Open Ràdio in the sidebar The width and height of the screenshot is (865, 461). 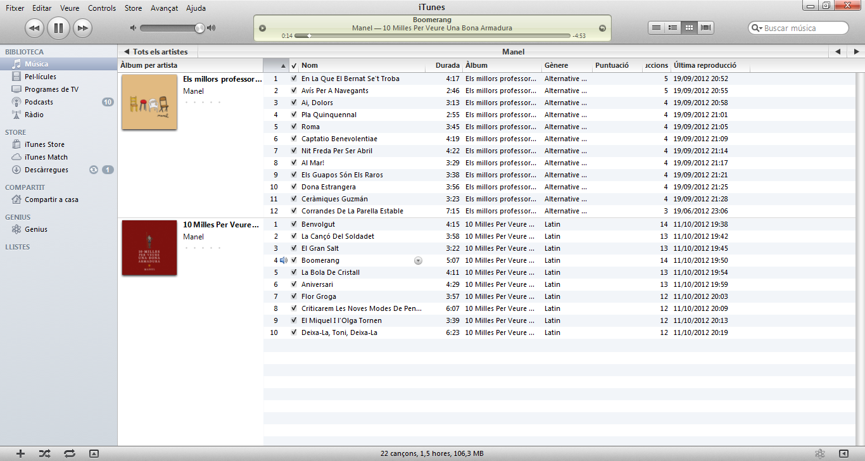pyautogui.click(x=58, y=115)
